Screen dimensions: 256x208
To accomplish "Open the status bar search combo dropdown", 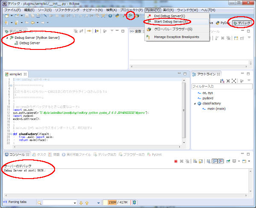I will pyautogui.click(x=75, y=203).
